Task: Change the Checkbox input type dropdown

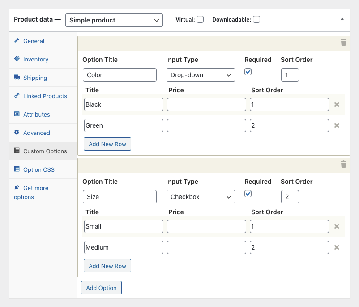Action: pos(200,197)
